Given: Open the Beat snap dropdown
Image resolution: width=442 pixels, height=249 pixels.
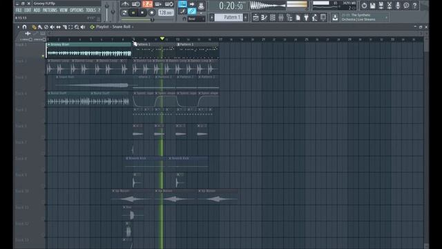Looking at the screenshot, I should (196, 19).
